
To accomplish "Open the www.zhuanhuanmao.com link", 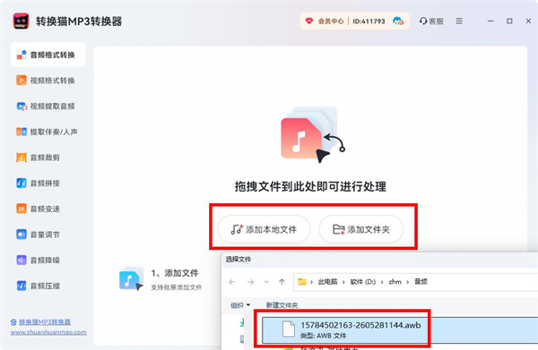I will 48,332.
